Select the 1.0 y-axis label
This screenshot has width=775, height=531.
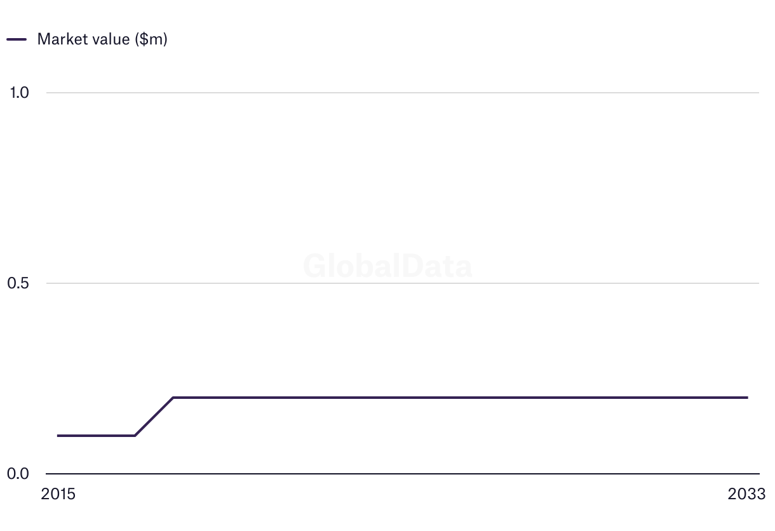click(x=19, y=93)
